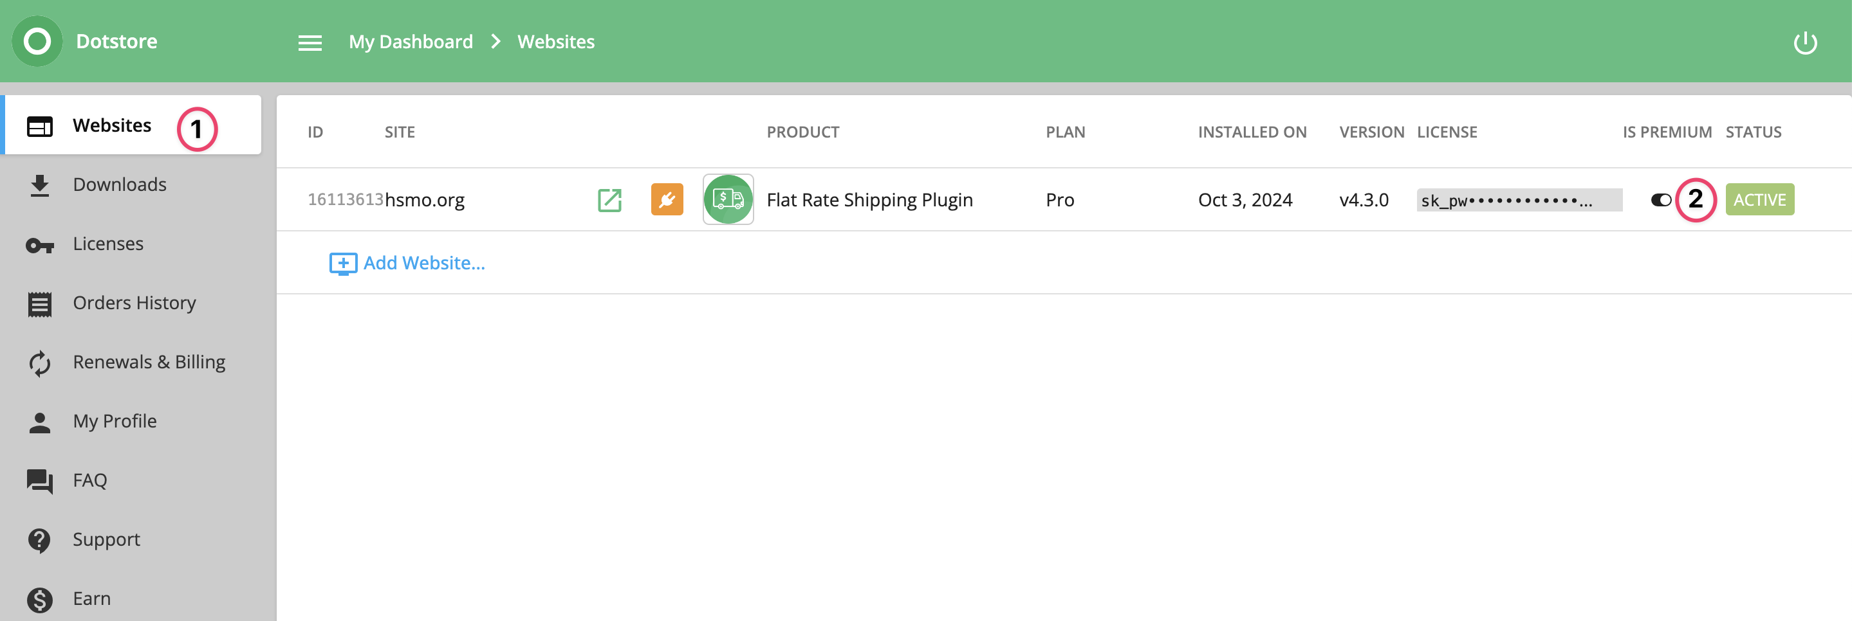Click the Flat Rate Shipping Plugin name
The width and height of the screenshot is (1852, 621).
(x=869, y=199)
